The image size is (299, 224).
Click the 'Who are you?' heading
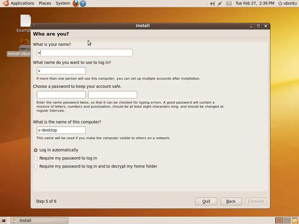pos(51,34)
